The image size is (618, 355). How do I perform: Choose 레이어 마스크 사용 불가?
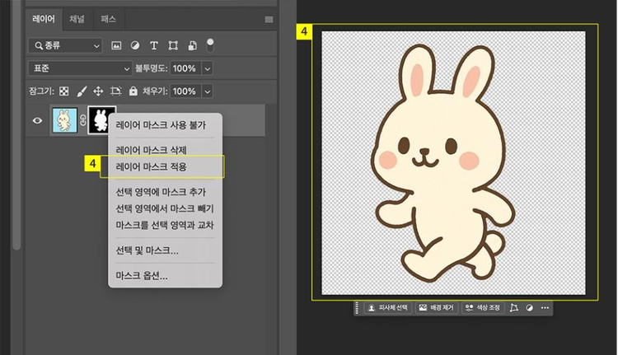tap(161, 125)
